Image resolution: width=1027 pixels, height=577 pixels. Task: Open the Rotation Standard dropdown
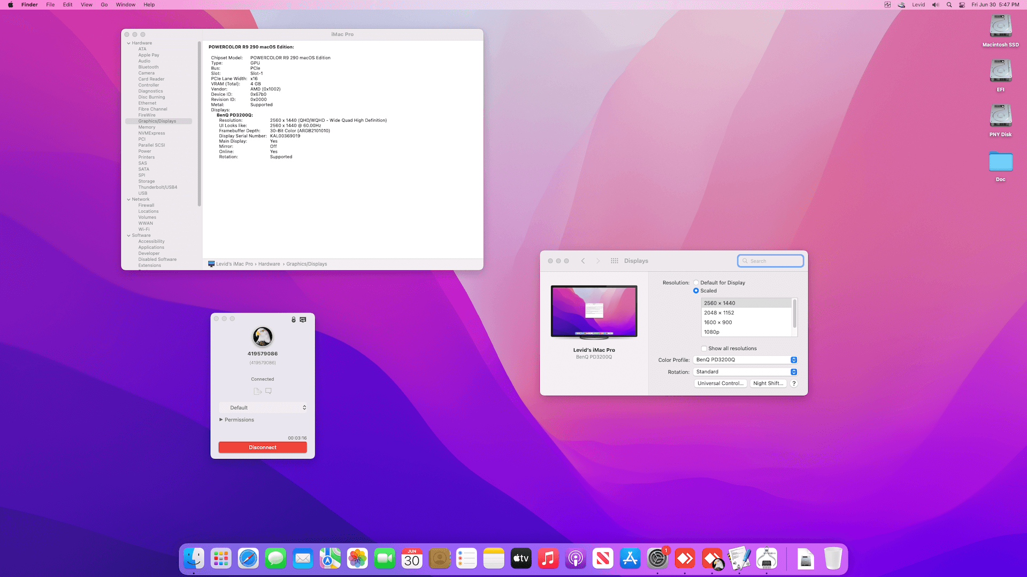tap(745, 372)
